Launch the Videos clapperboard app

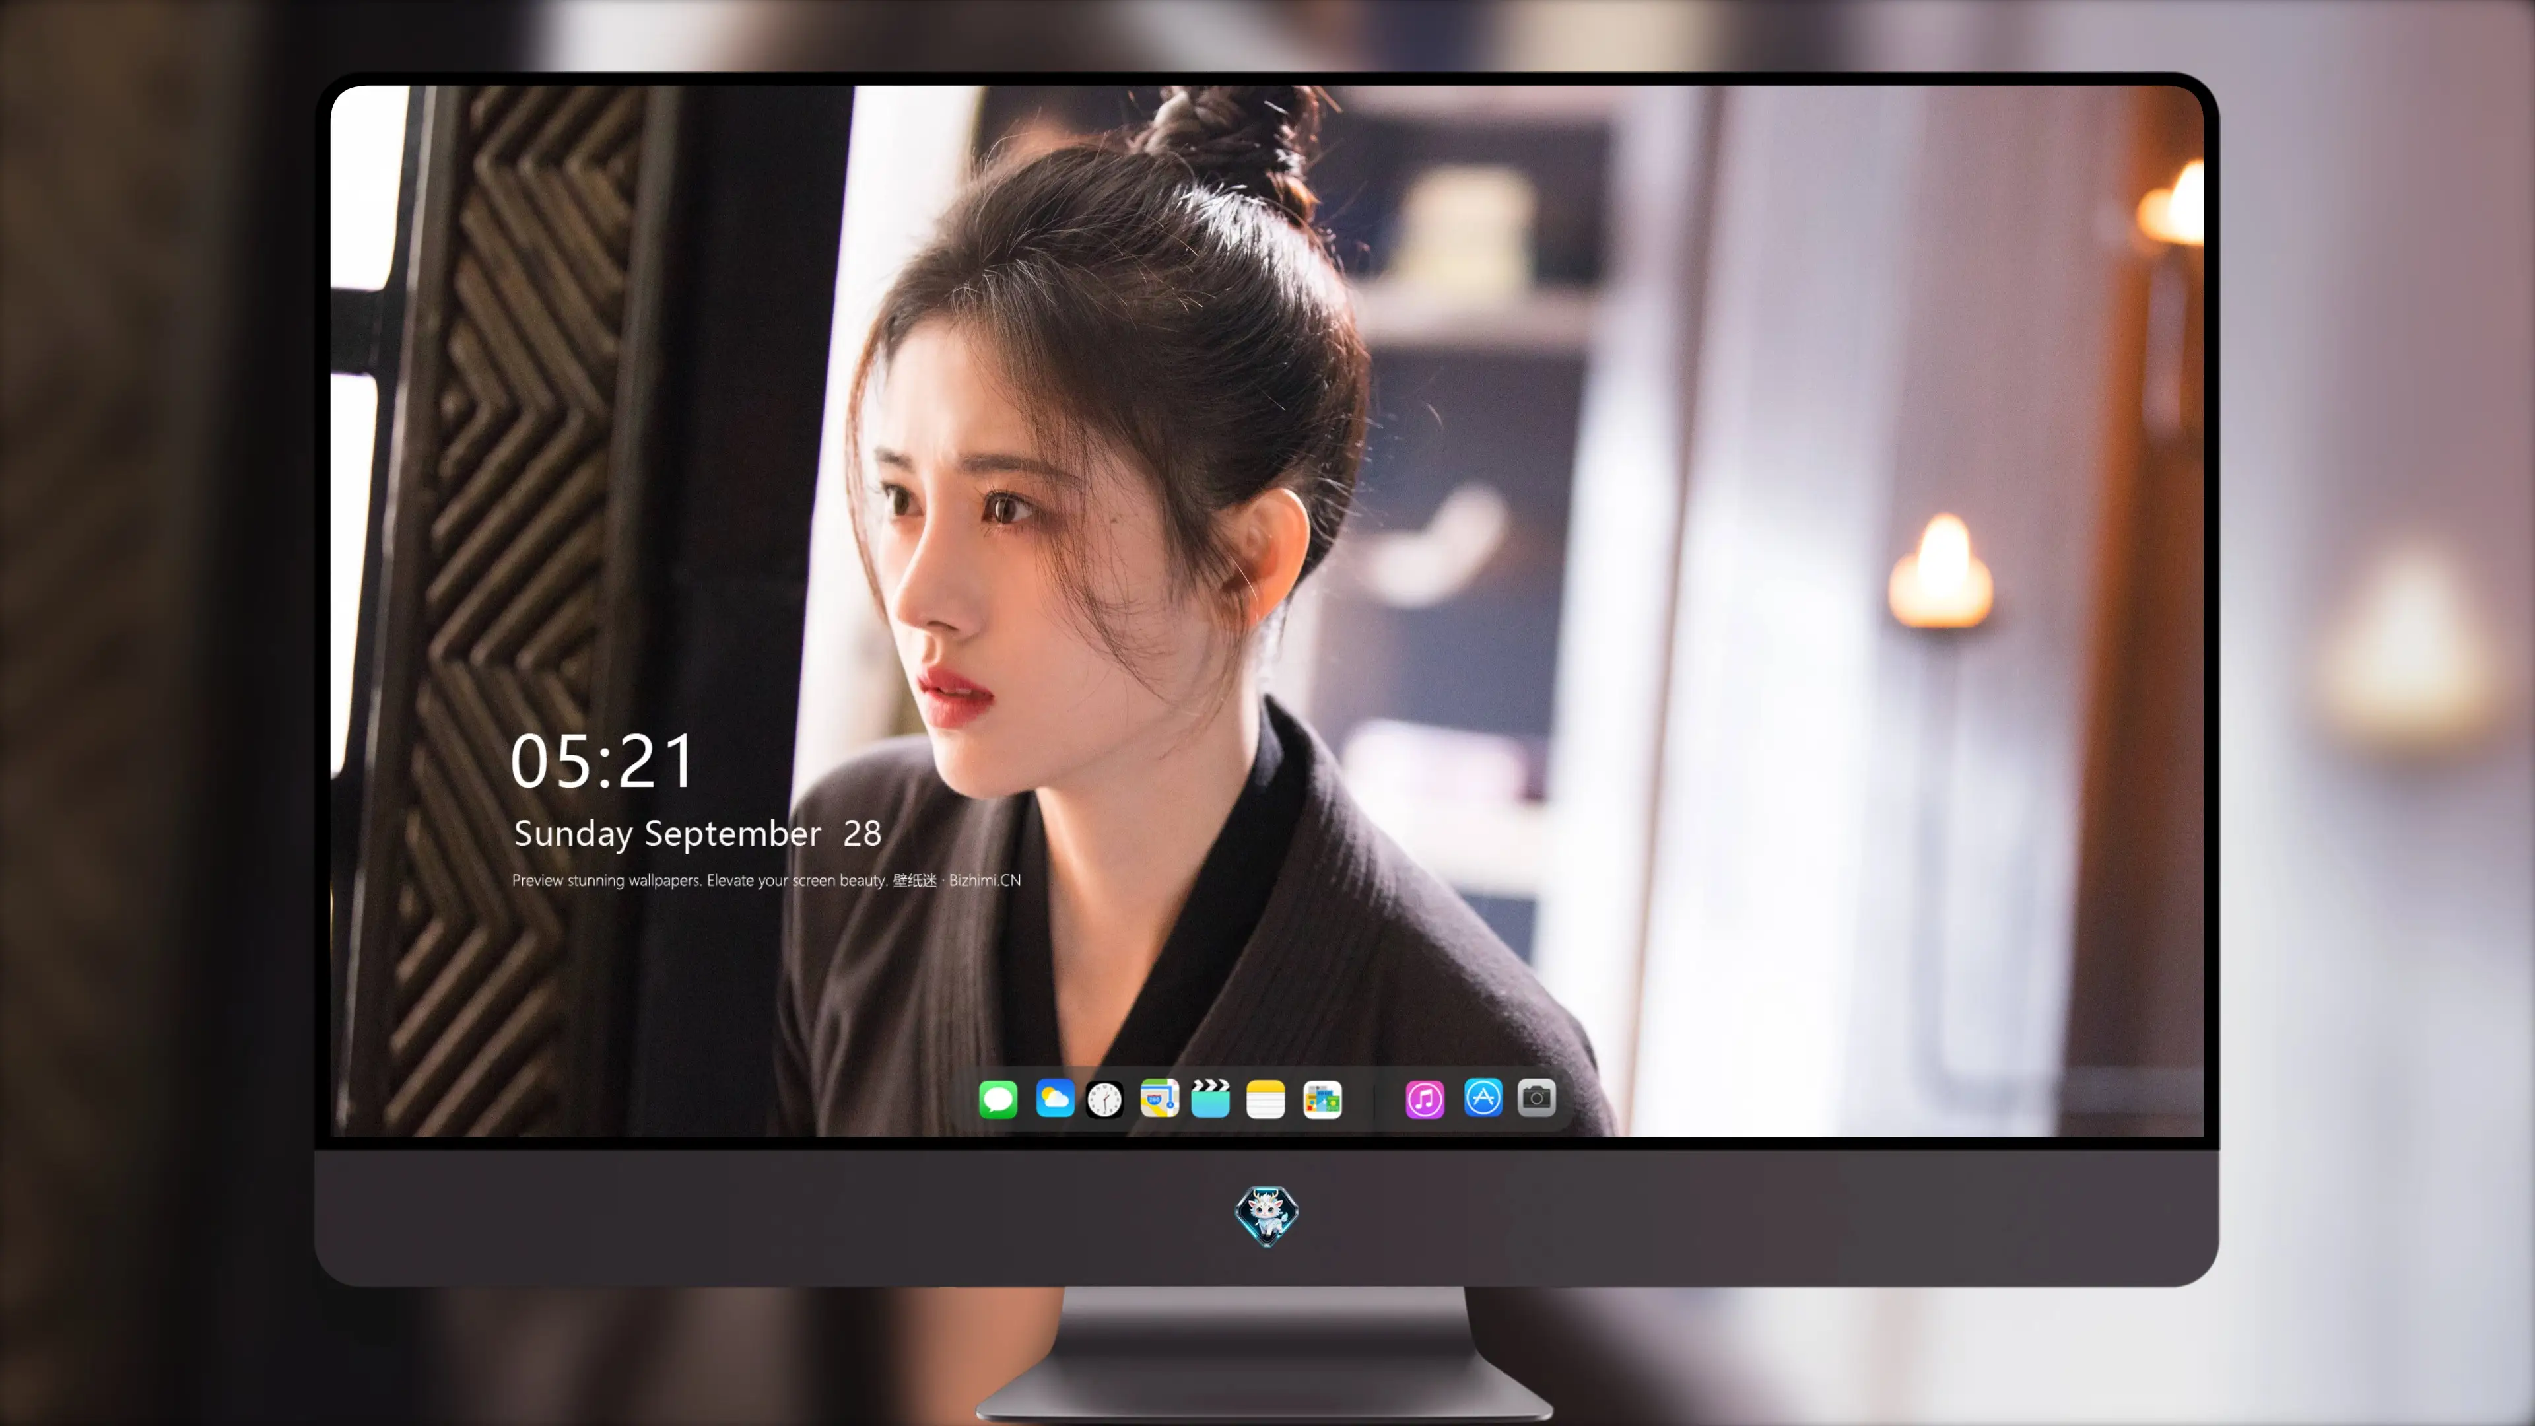[1211, 1099]
